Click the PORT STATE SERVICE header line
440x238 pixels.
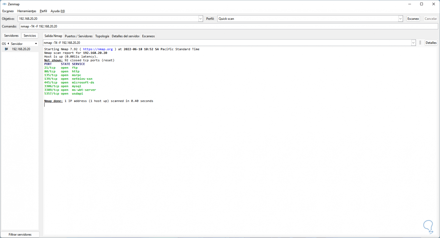point(65,64)
